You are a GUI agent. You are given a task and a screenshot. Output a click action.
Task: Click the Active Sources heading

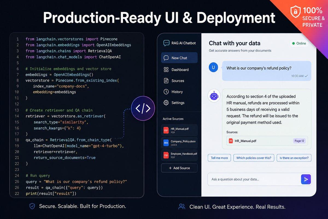click(173, 119)
